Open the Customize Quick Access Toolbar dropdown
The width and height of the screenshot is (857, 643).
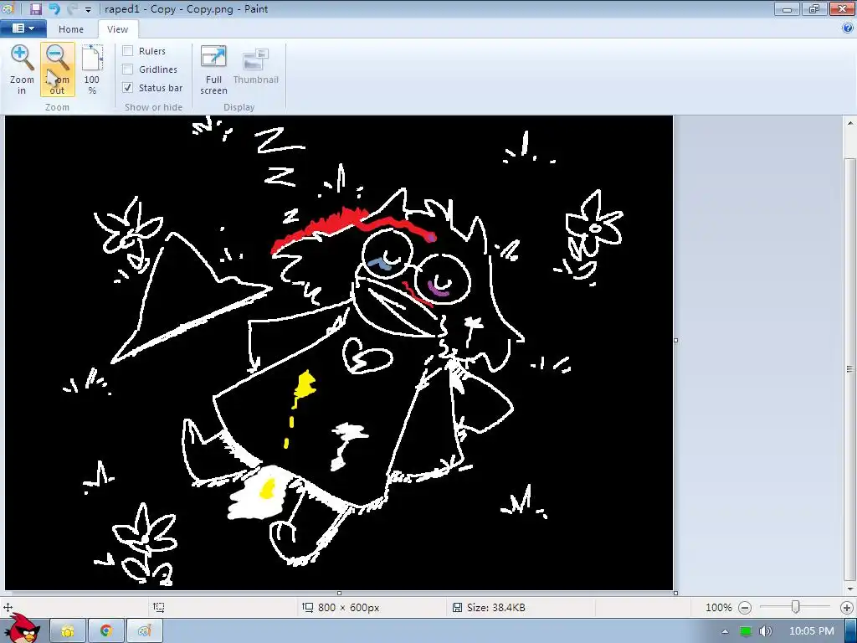tap(88, 9)
